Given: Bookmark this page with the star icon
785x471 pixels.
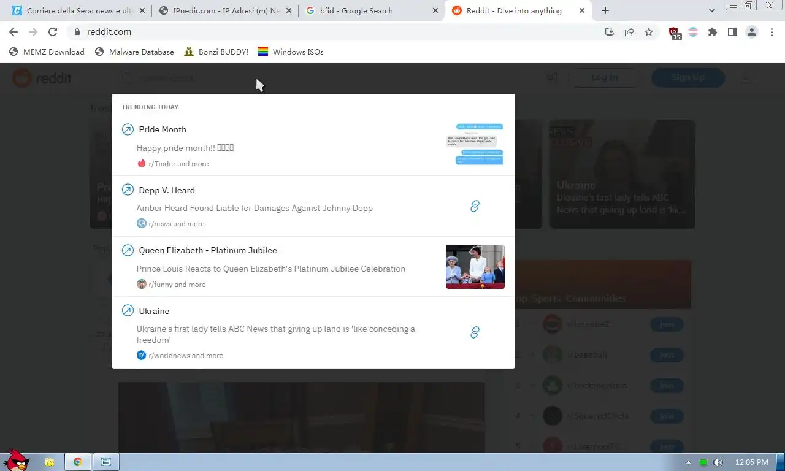Looking at the screenshot, I should click(649, 32).
